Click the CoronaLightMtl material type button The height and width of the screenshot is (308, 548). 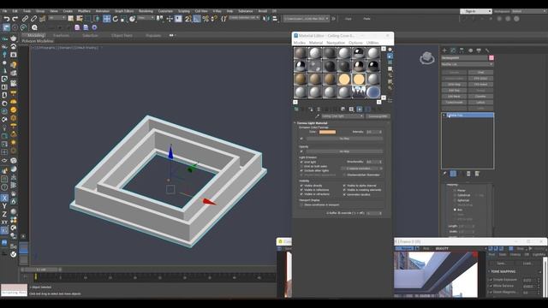click(x=378, y=116)
